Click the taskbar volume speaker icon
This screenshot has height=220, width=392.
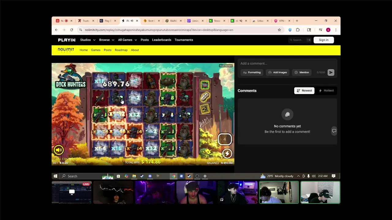tap(314, 176)
